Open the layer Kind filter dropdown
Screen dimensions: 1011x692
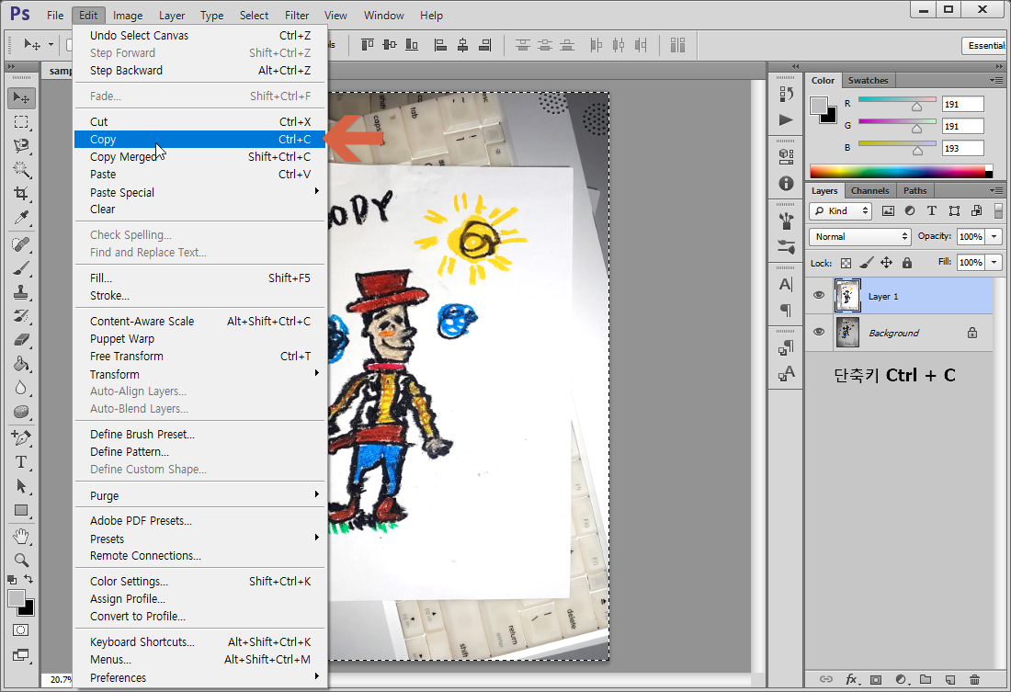[840, 210]
